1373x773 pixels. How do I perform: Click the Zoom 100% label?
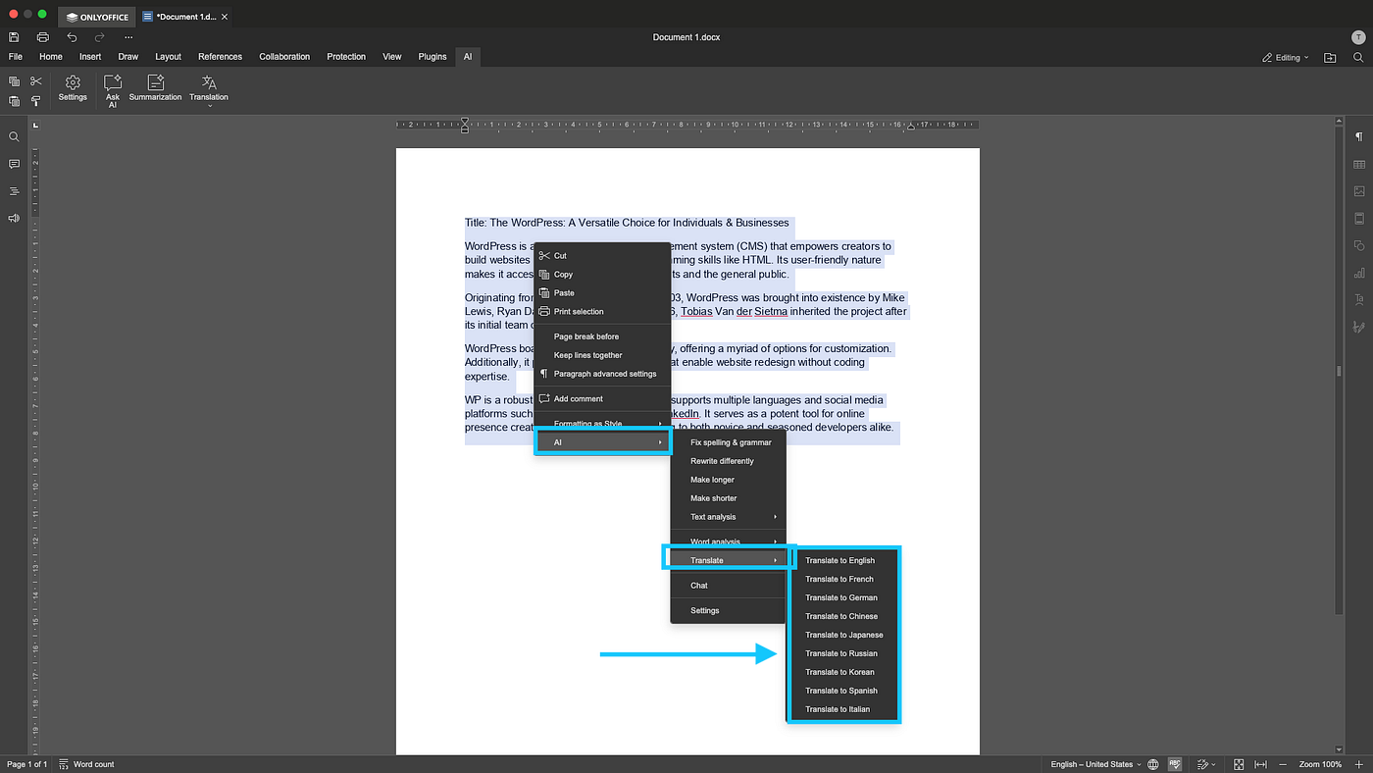click(1321, 764)
